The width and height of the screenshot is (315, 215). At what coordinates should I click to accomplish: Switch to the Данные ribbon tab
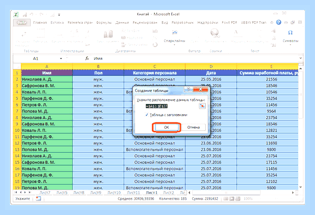click(122, 23)
